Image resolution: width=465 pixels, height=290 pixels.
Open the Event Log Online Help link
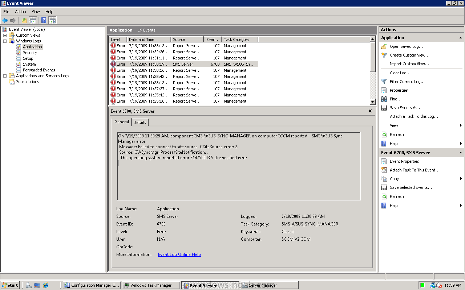click(179, 254)
